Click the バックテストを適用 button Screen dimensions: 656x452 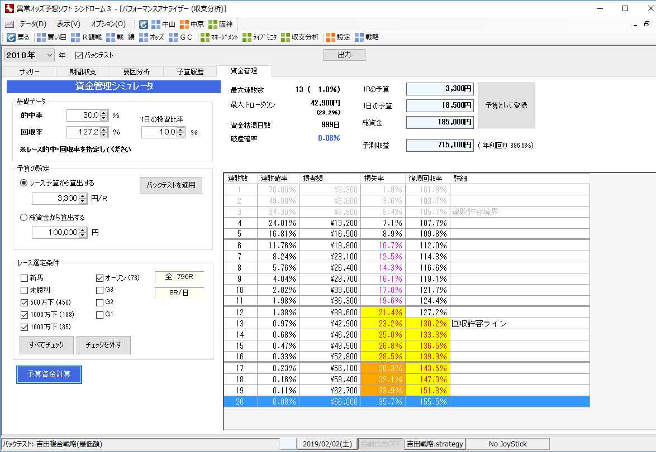(170, 185)
